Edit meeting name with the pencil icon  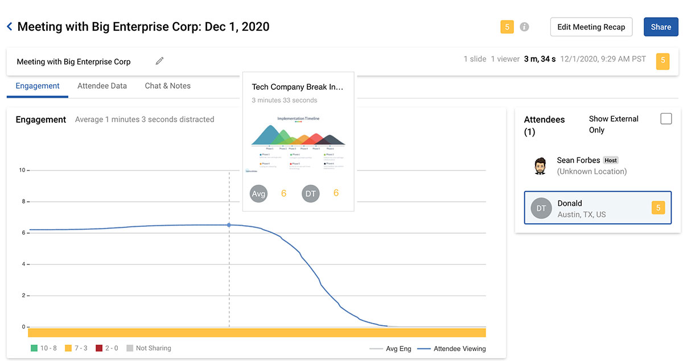159,61
